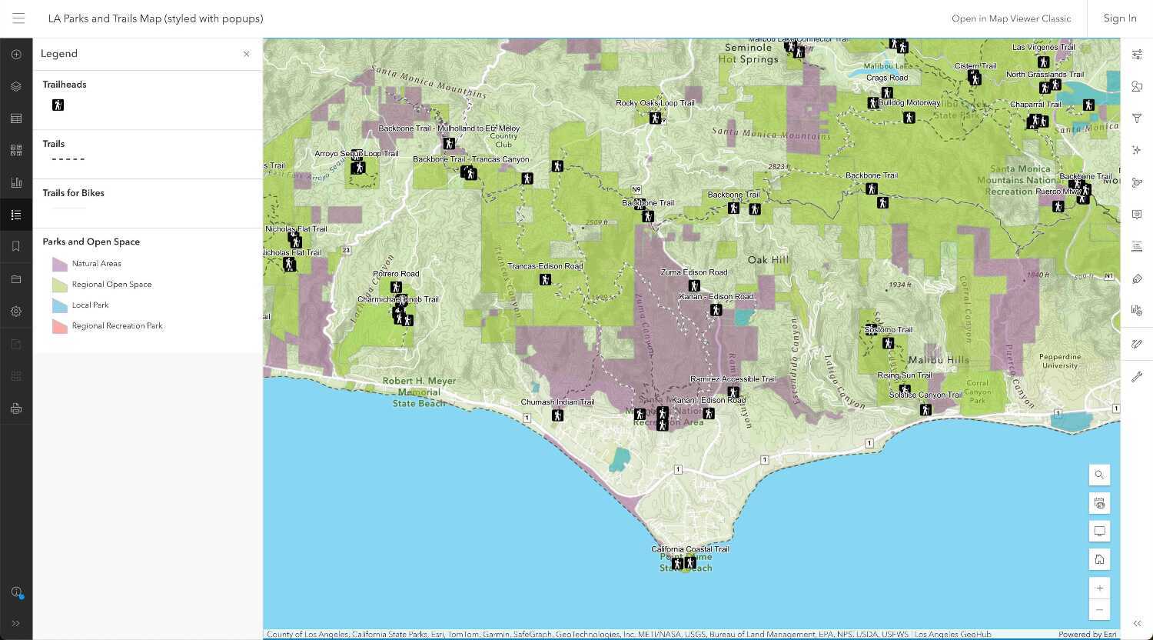
Task: Open the hamburger navigation menu
Action: (x=18, y=18)
